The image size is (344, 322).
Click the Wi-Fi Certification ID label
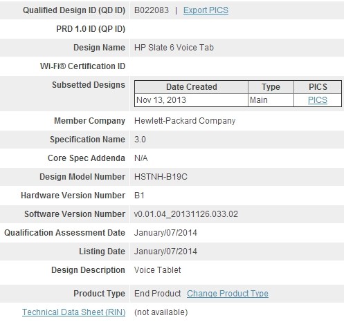click(82, 66)
